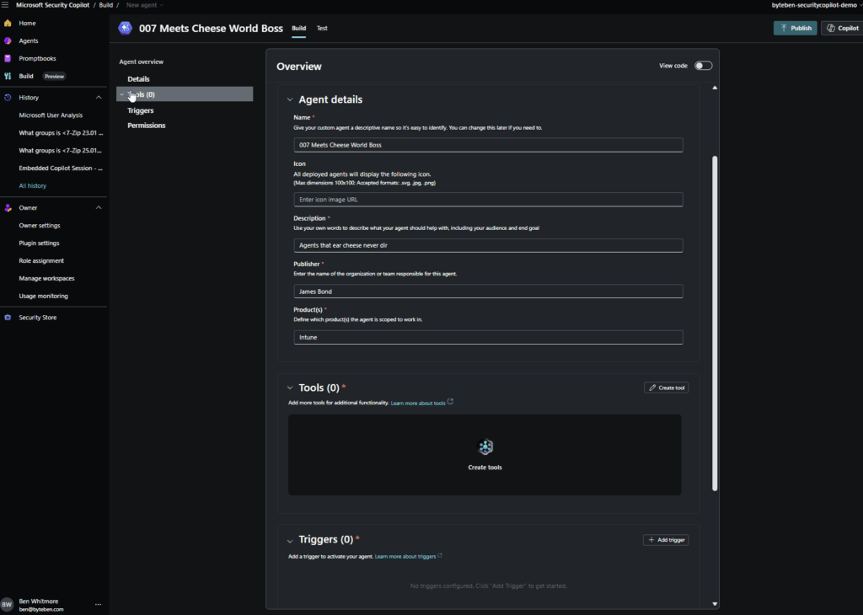Click the Create tools center icon

click(485, 447)
